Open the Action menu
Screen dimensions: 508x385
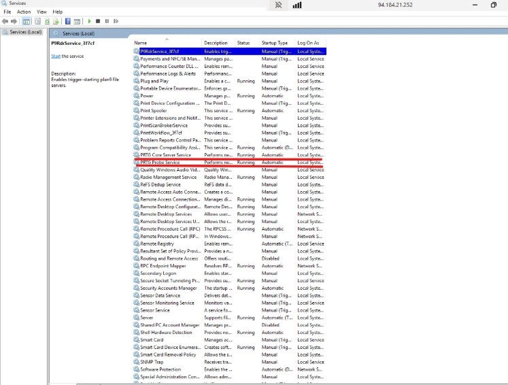coord(24,12)
